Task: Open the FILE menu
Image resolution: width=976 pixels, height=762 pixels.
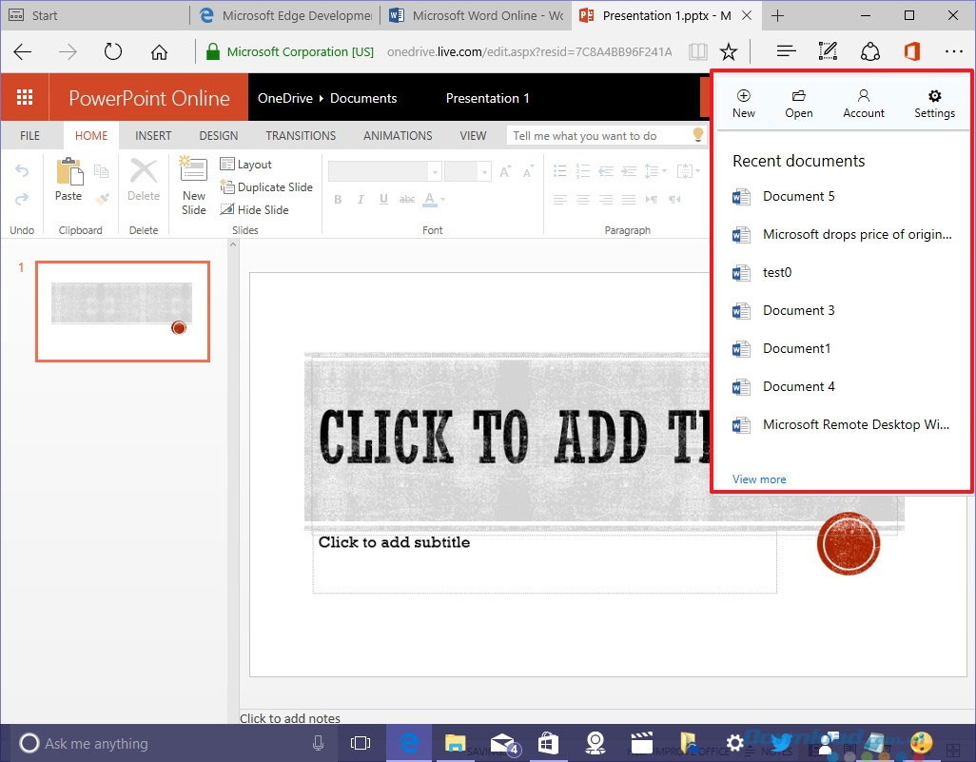Action: click(x=29, y=135)
